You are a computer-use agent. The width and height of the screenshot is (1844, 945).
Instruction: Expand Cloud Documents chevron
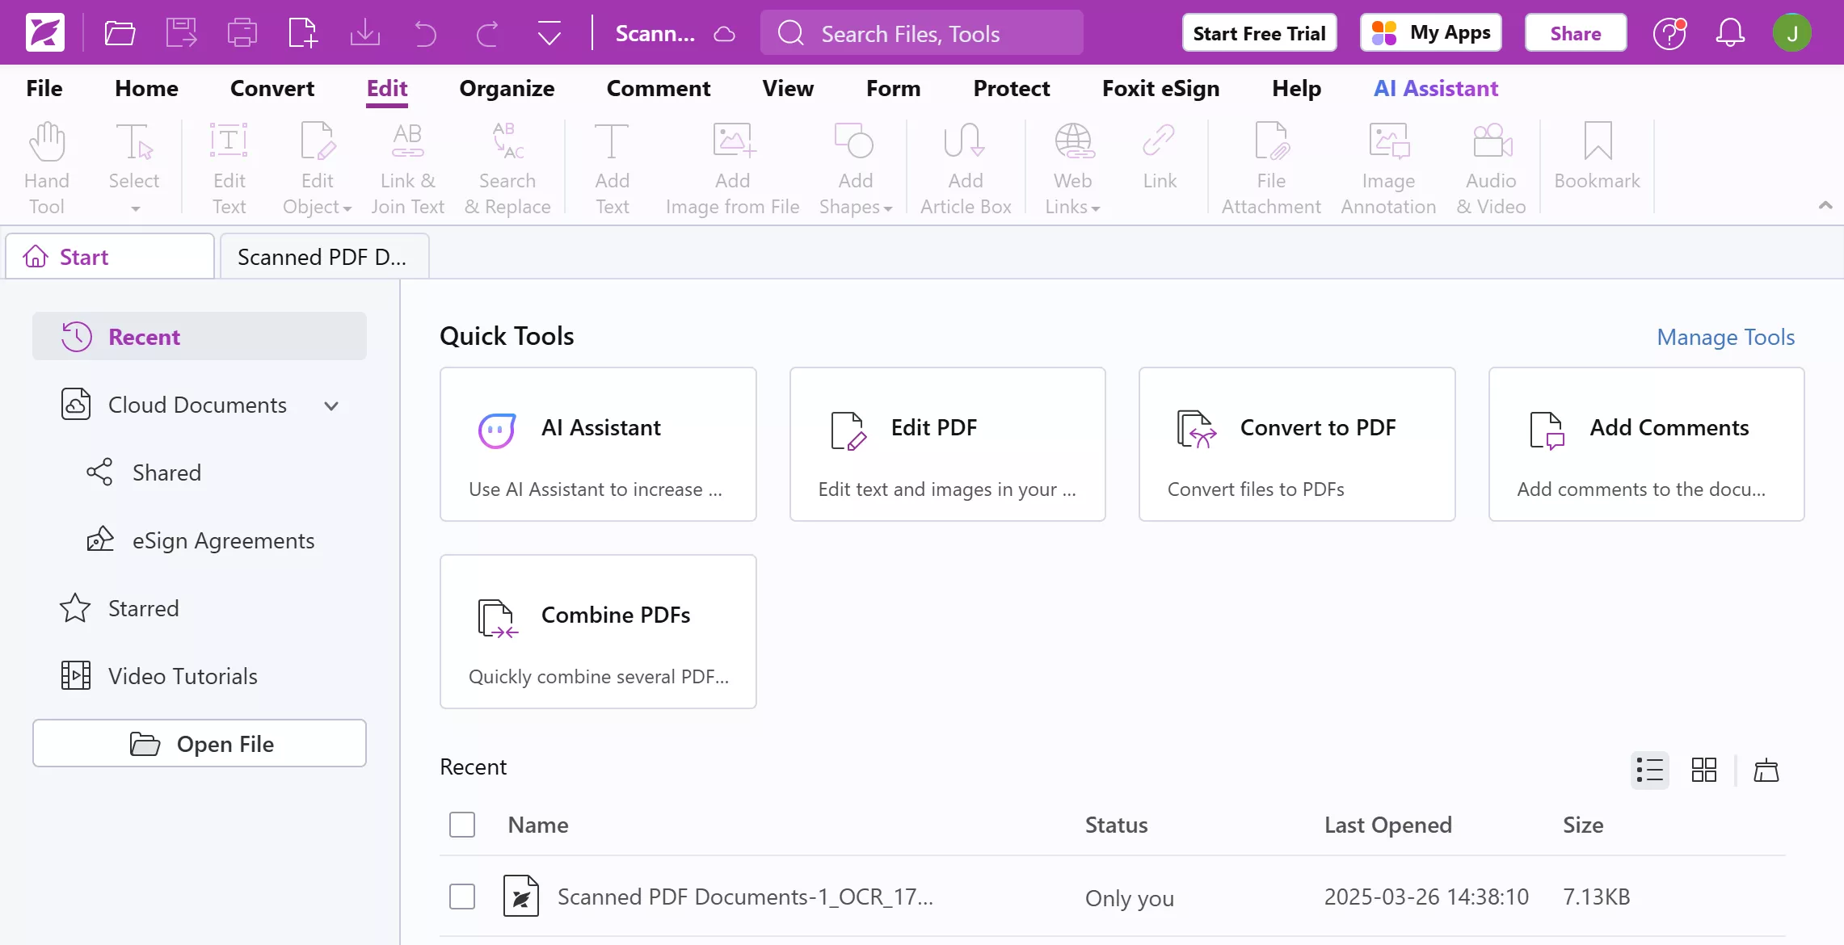331,405
